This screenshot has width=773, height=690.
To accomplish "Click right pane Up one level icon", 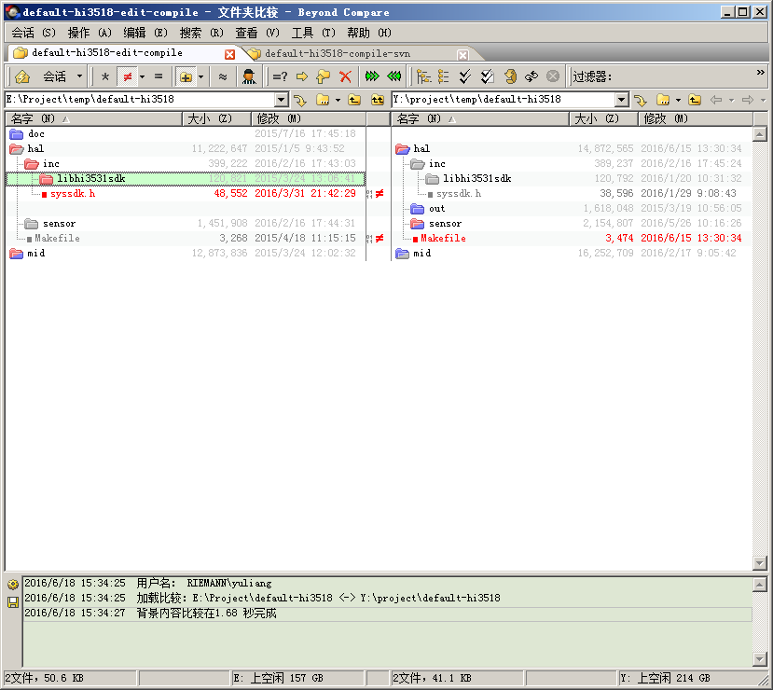I will point(695,100).
